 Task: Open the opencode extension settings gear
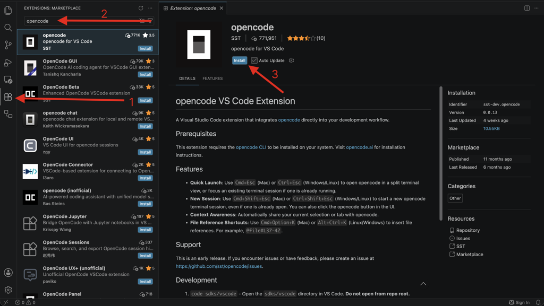tap(292, 60)
